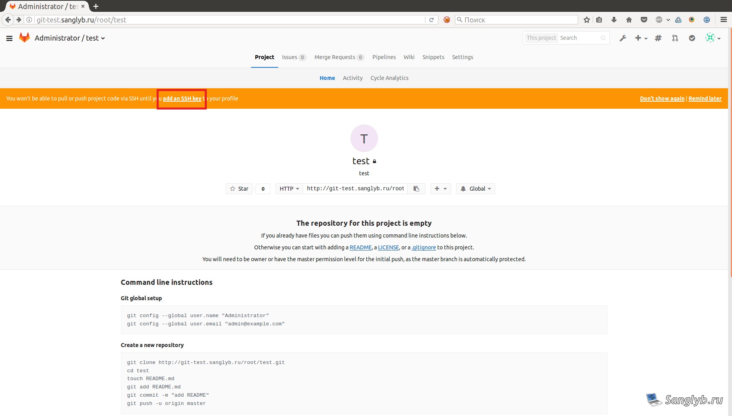Screen dimensions: 732x416
Task: Open the hamburger sidebar menu
Action: pos(9,38)
